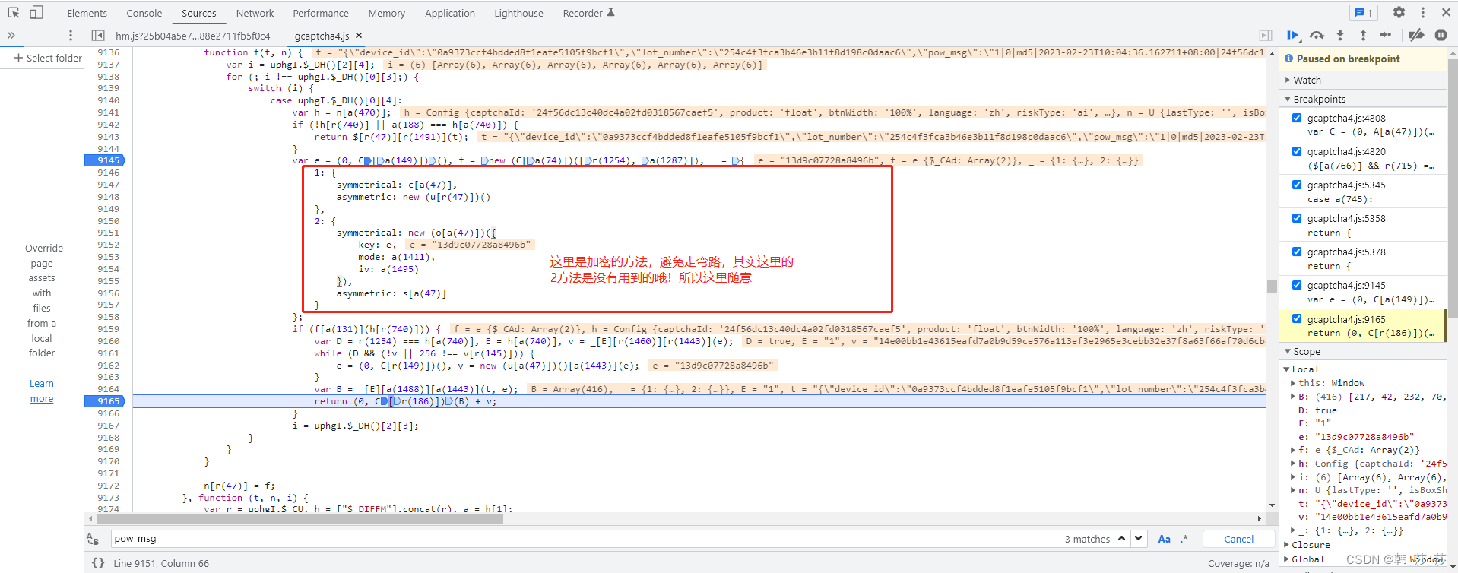This screenshot has height=573, width=1458.
Task: Open the Memory tab
Action: click(387, 13)
